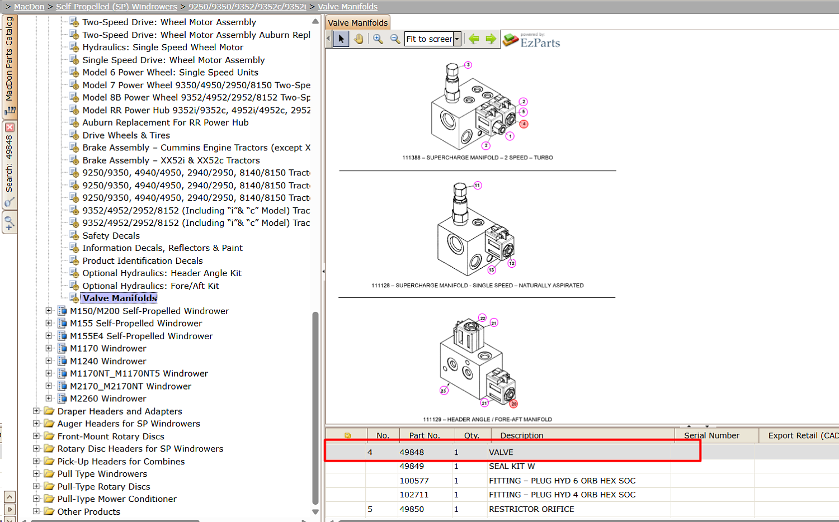Collapse the left panel with splitter arrow
This screenshot has width=839, height=522.
pos(323,271)
